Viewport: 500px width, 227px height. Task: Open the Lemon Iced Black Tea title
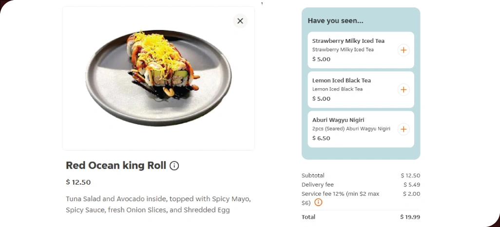click(x=341, y=80)
